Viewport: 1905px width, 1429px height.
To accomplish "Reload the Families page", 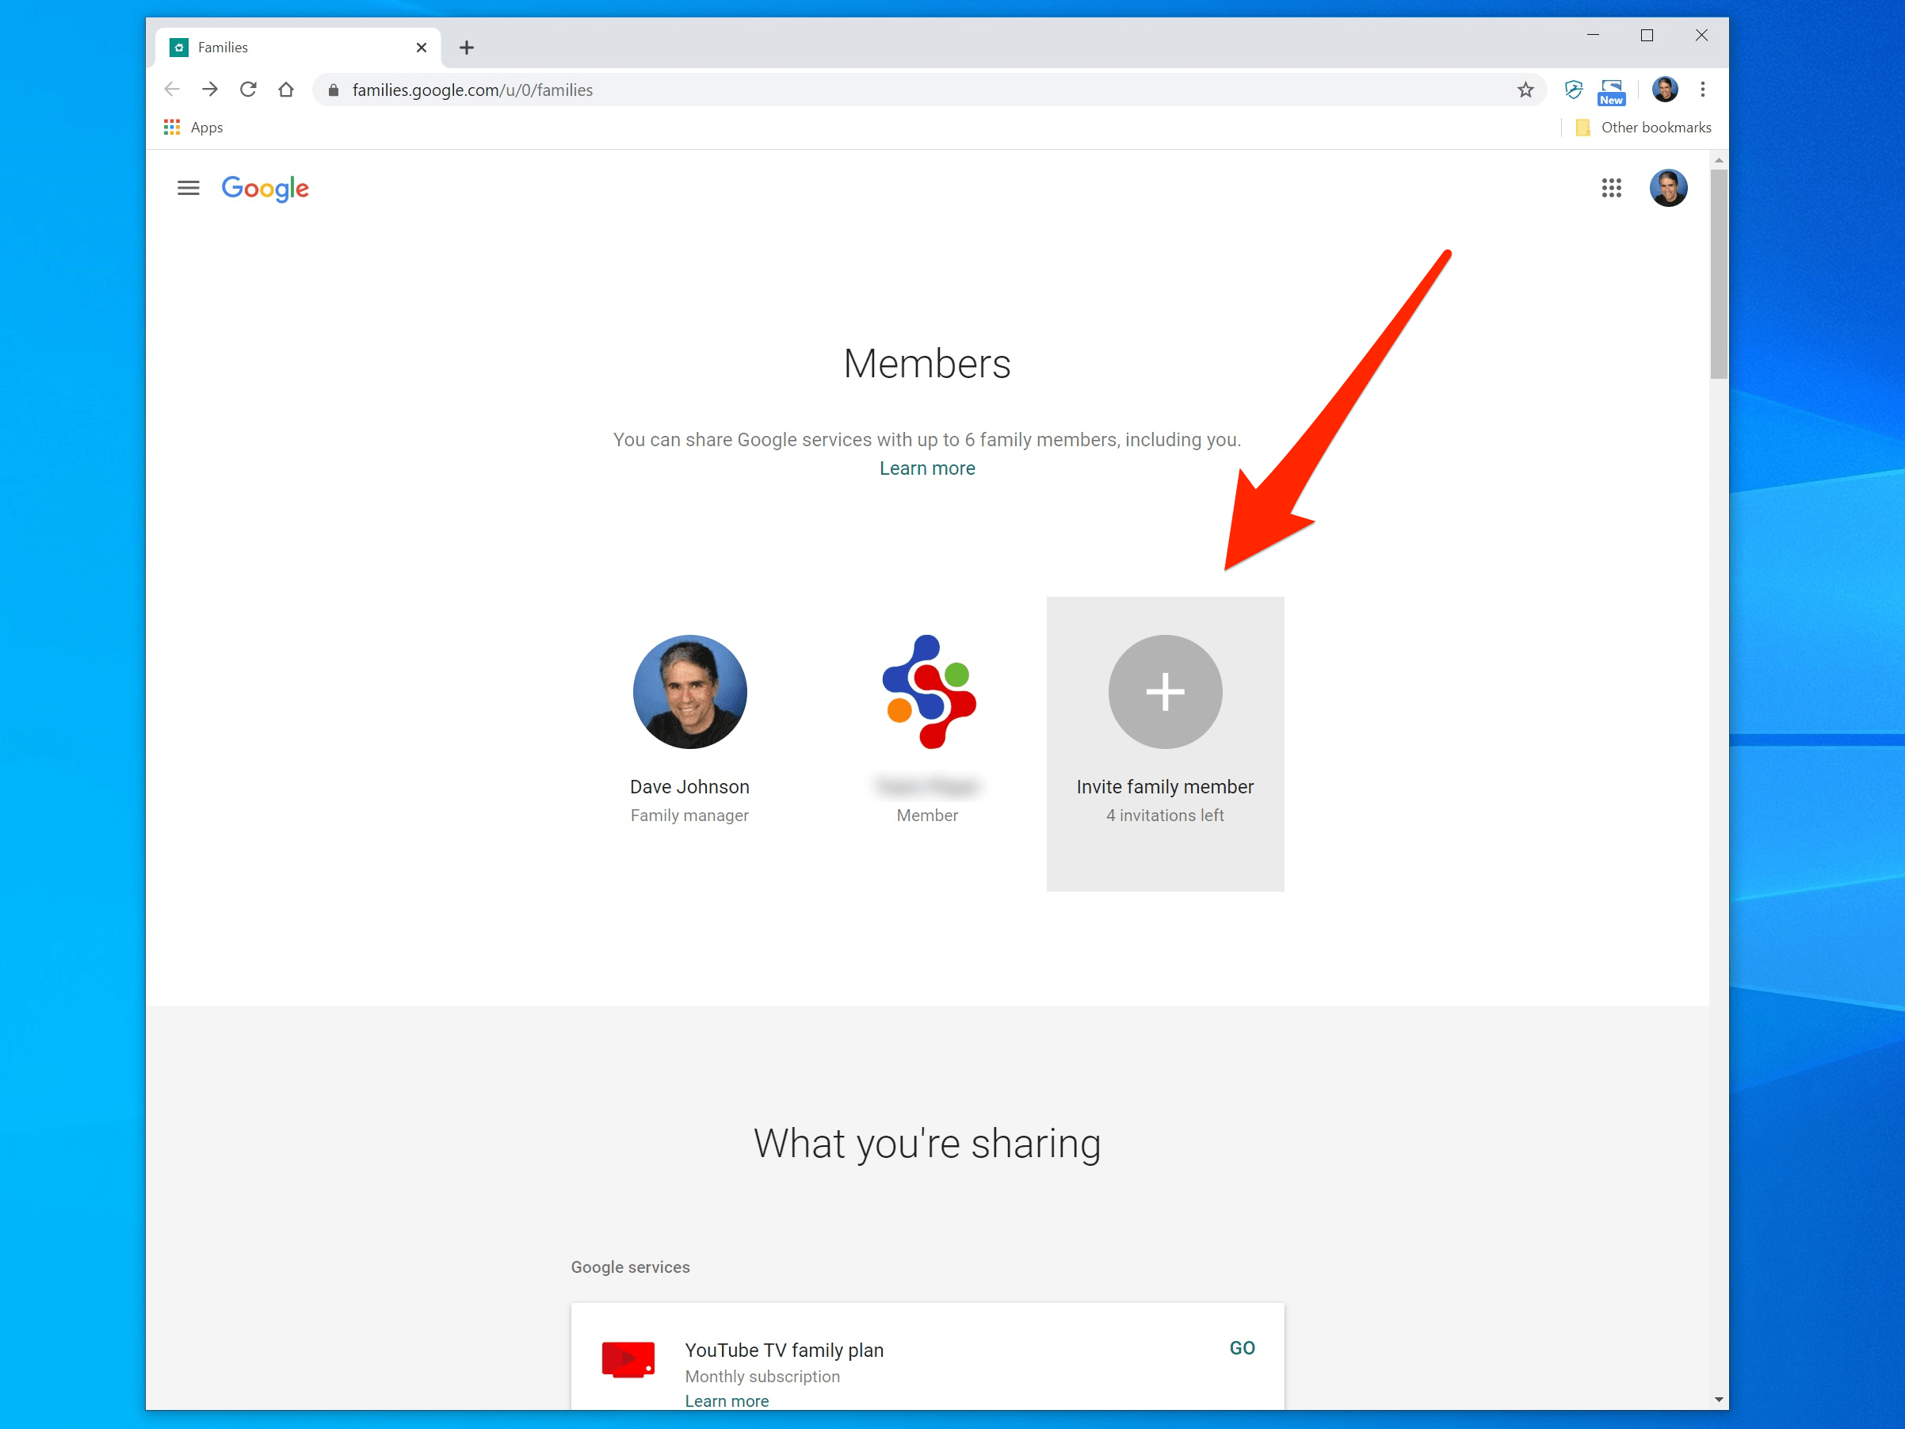I will (x=248, y=90).
